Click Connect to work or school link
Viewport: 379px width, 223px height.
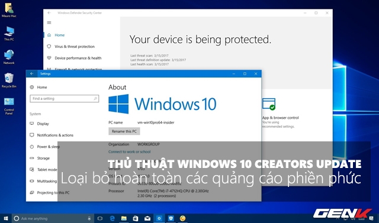[129, 152]
